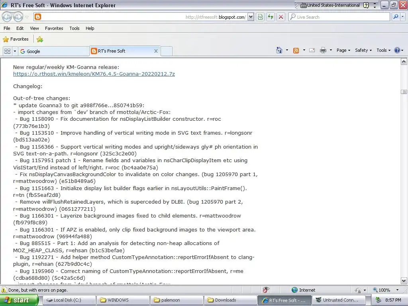This screenshot has height=306, width=408.
Task: Click the Protected Mode status icon
Action: click(358, 290)
